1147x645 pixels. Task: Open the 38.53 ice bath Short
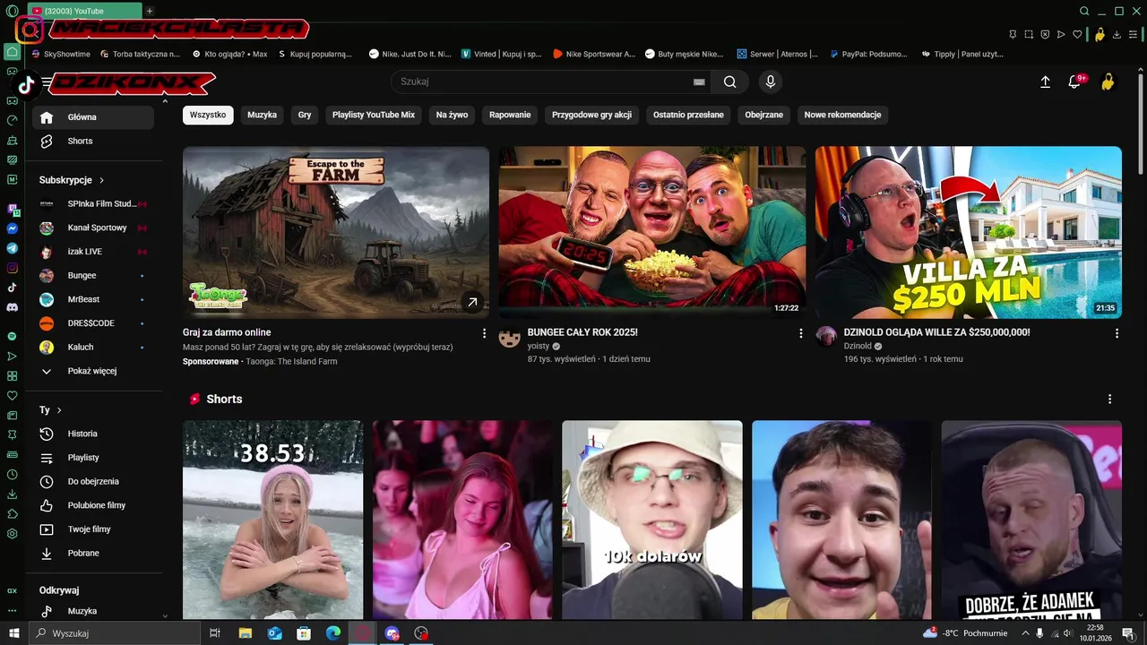[273, 520]
